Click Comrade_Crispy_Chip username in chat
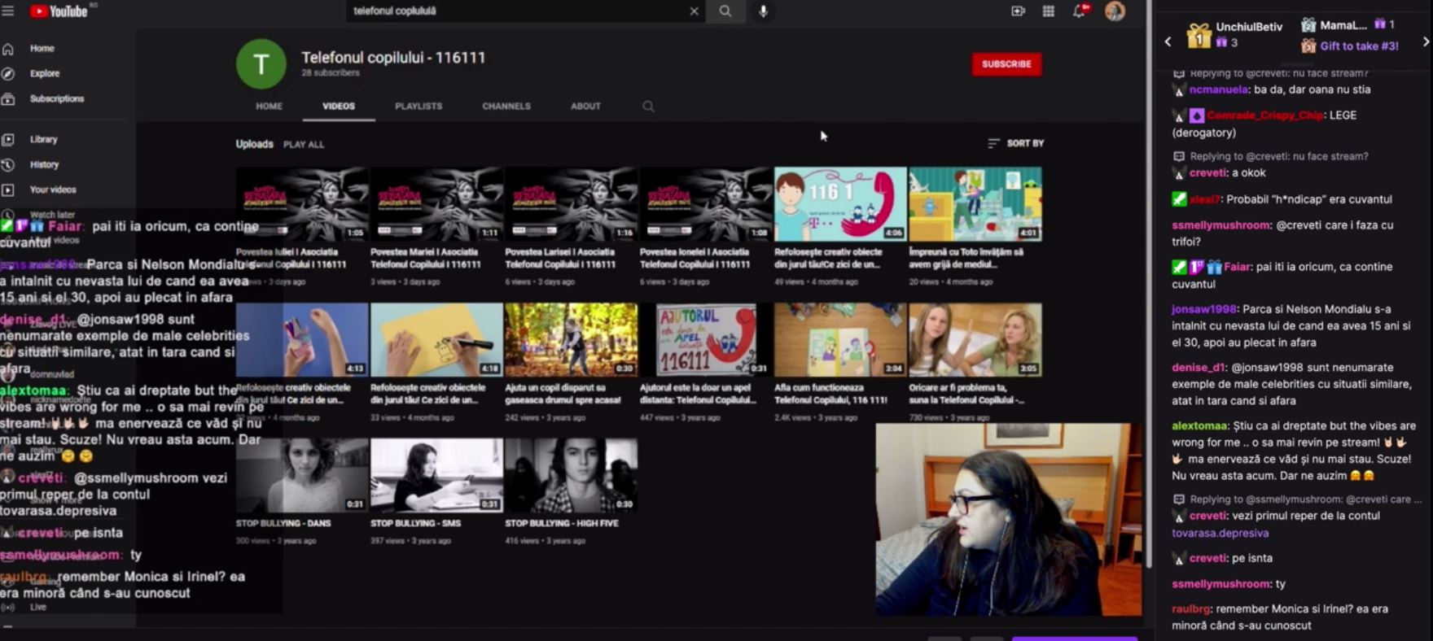This screenshot has width=1433, height=641. coord(1264,116)
